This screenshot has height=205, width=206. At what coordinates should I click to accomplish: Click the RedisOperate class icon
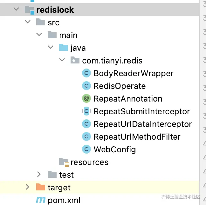coord(86,86)
